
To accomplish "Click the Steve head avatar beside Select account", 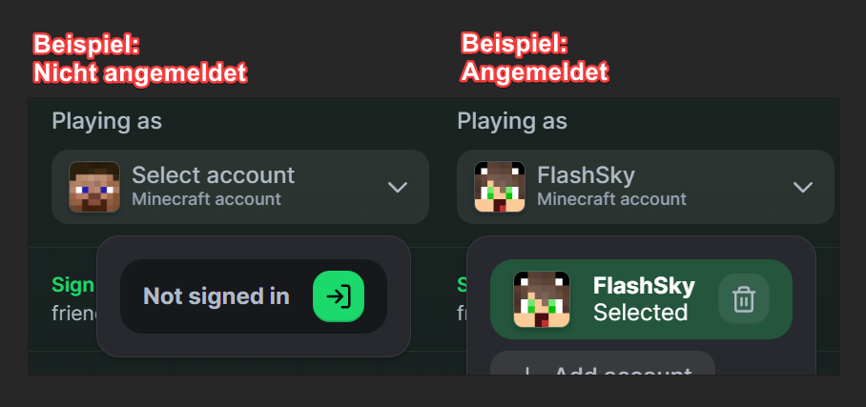I will 94,187.
